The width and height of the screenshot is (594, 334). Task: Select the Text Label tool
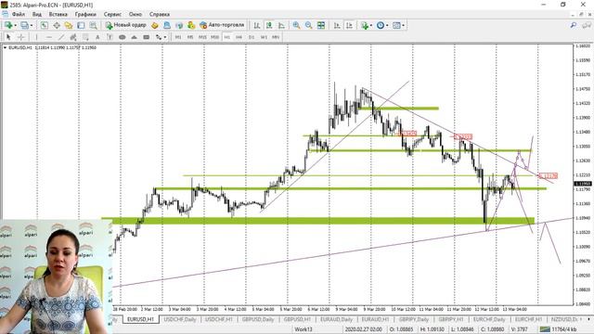110,37
